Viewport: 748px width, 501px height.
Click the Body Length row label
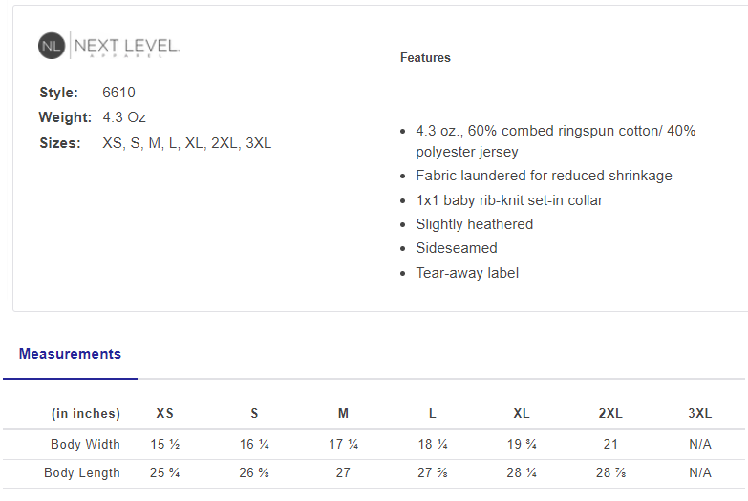tap(82, 472)
